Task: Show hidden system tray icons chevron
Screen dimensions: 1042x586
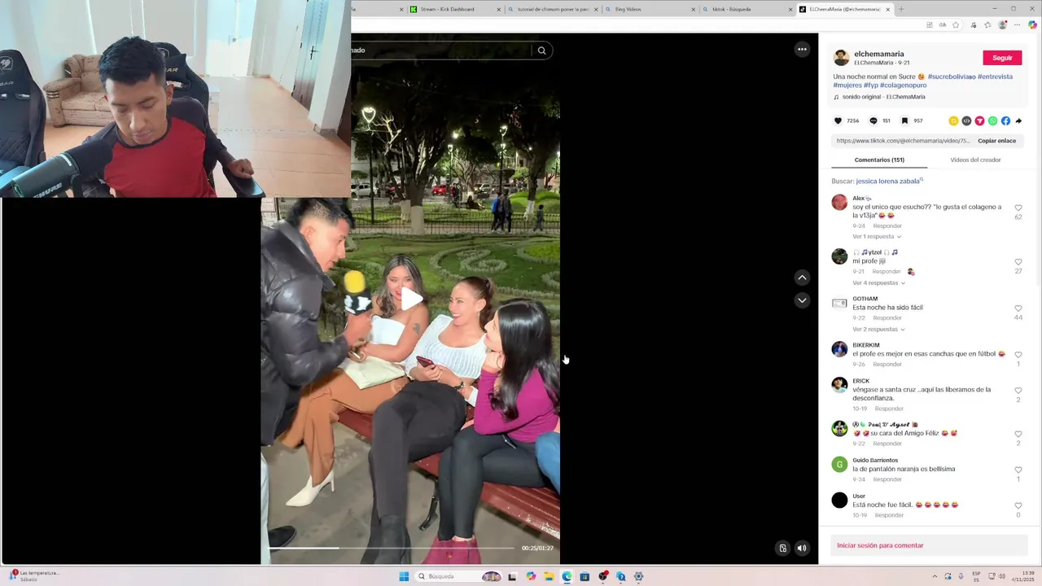Action: tap(934, 576)
